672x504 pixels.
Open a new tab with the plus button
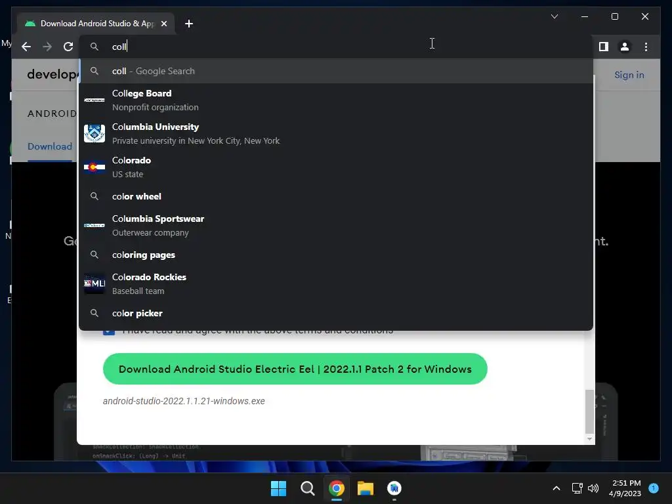click(x=189, y=24)
